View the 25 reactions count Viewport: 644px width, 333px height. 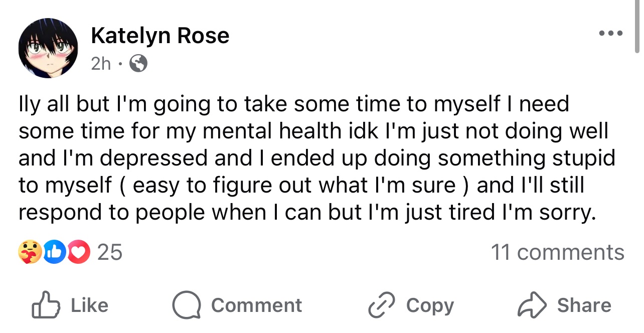[x=110, y=252]
